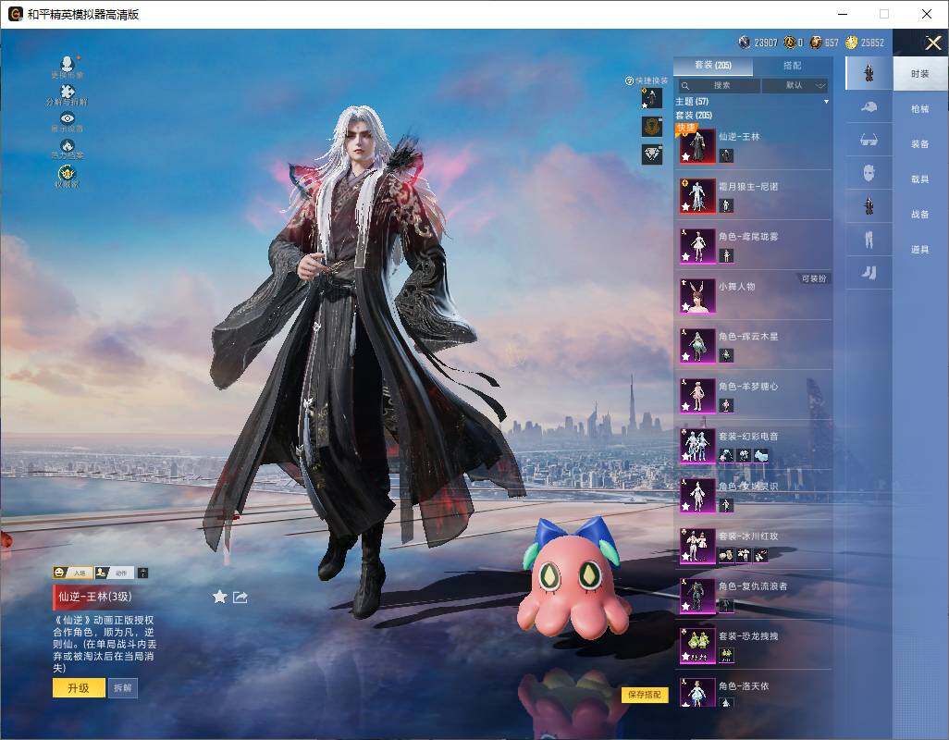
Task: Select the 套装-冰川红玫 outfit row
Action: [753, 545]
